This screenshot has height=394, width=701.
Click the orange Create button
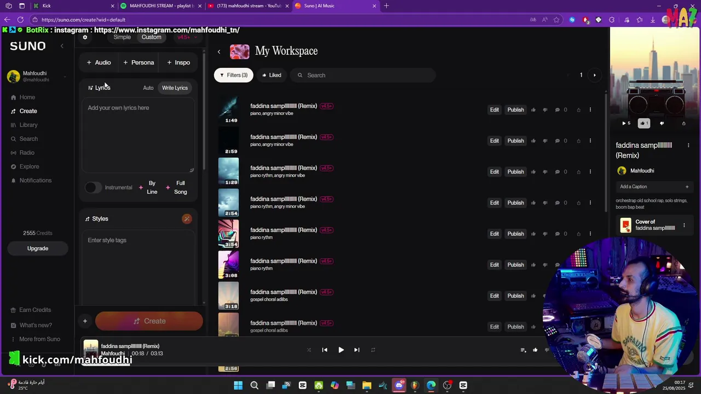point(149,321)
